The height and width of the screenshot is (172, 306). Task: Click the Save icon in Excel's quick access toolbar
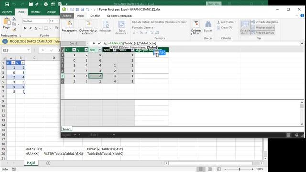tap(7, 4)
